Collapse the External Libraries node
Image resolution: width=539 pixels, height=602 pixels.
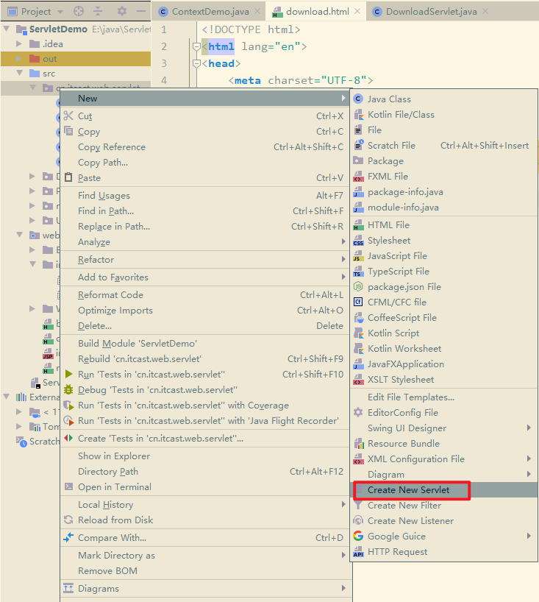coord(7,397)
